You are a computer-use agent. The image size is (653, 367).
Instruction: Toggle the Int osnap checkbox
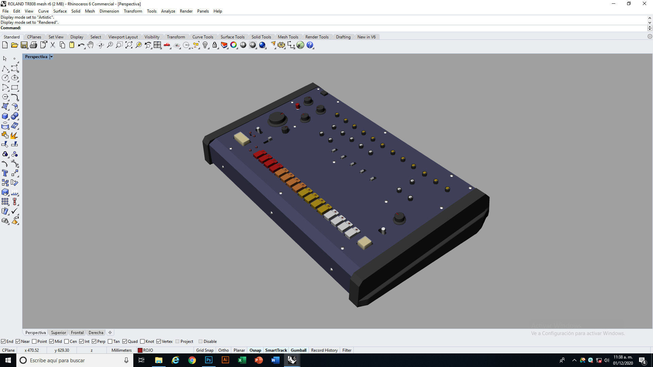[81, 341]
